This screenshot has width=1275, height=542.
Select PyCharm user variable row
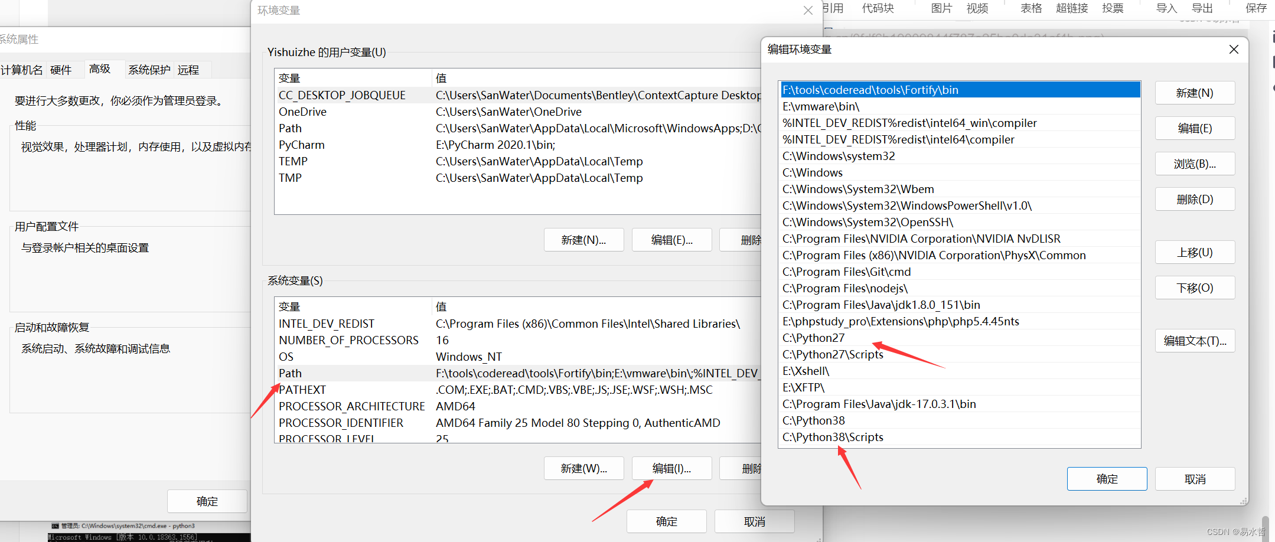click(519, 145)
